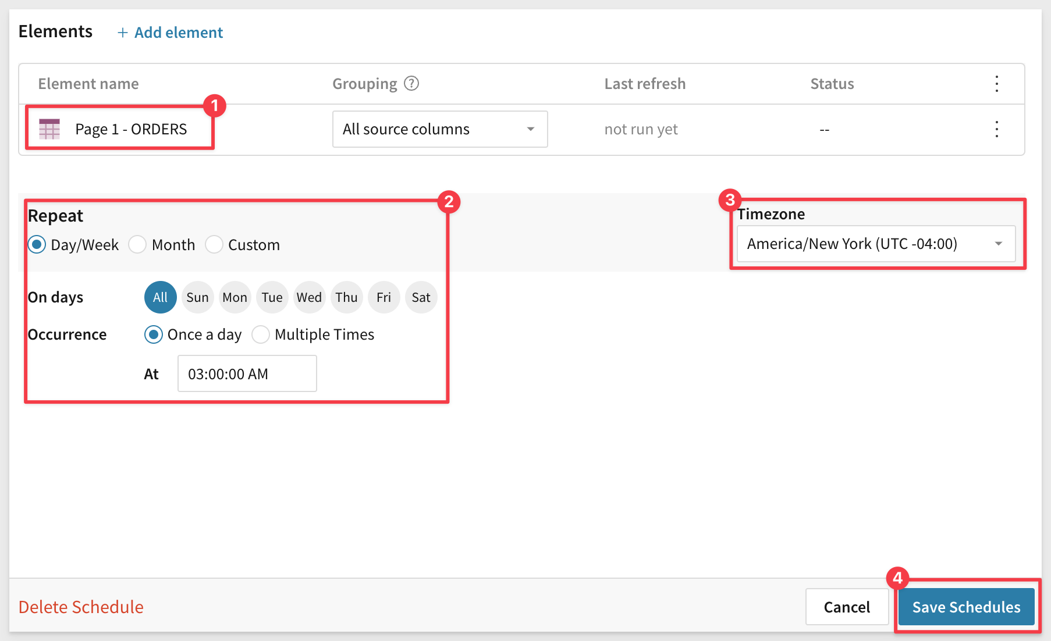The image size is (1051, 641).
Task: Click the Page 1 - ORDERS element name
Action: coord(131,129)
